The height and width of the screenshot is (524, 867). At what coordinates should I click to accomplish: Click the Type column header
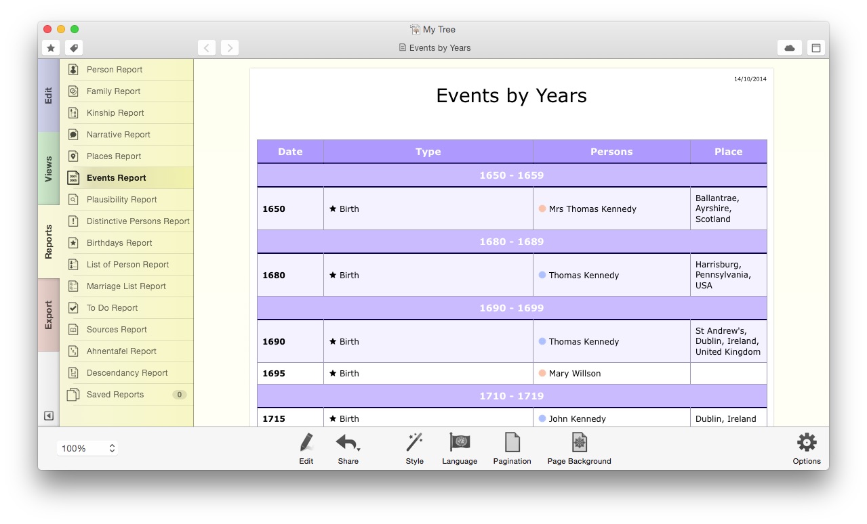pyautogui.click(x=428, y=152)
